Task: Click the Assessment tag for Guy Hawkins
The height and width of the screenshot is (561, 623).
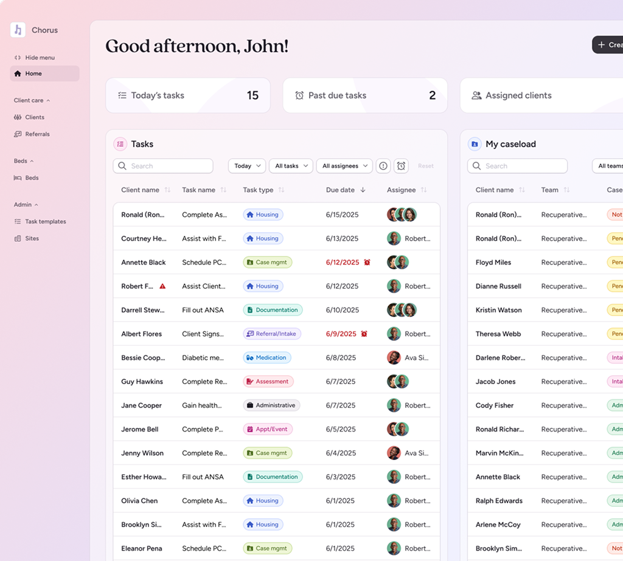Action: click(268, 381)
